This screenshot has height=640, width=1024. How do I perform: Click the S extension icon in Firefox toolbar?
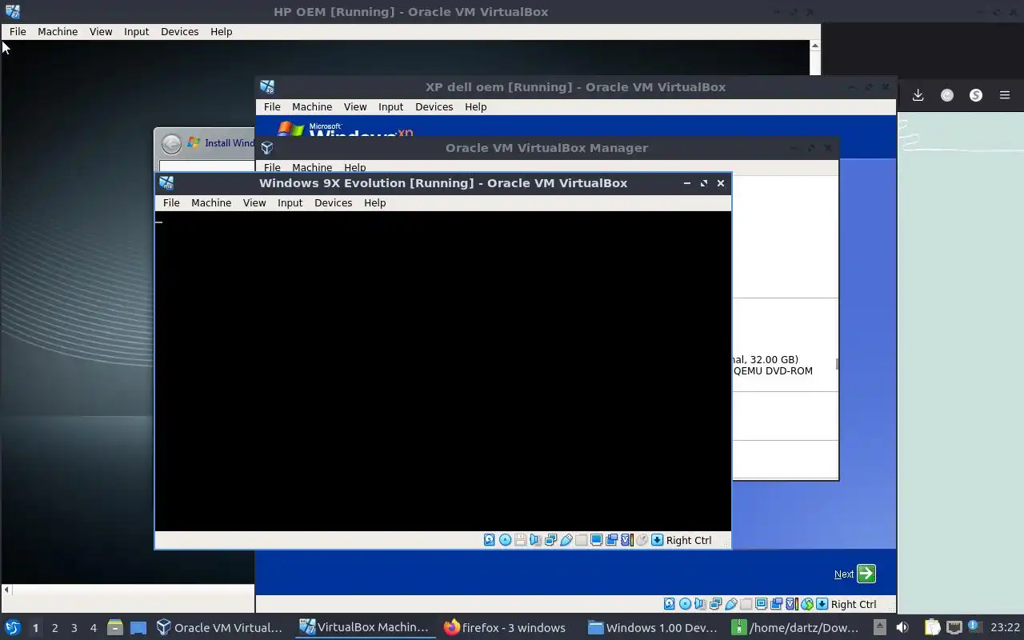click(976, 95)
